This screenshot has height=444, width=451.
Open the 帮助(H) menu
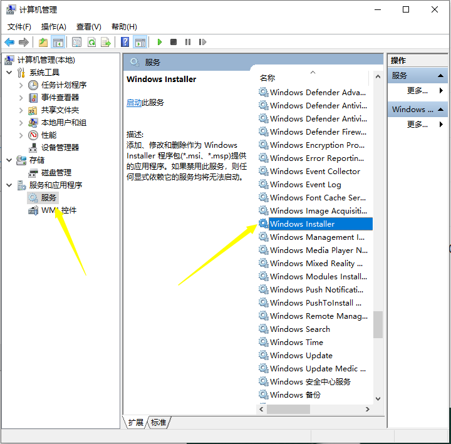[x=124, y=27]
